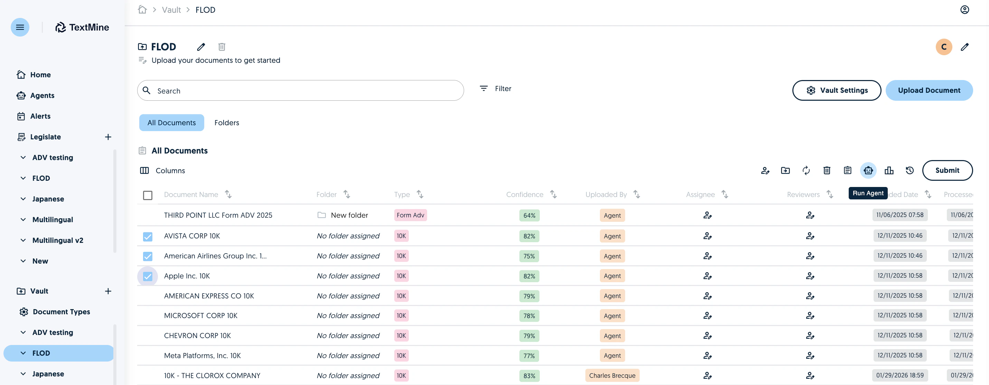Open the user account icon at top right
Screen dimensions: 989x385
pos(964,10)
